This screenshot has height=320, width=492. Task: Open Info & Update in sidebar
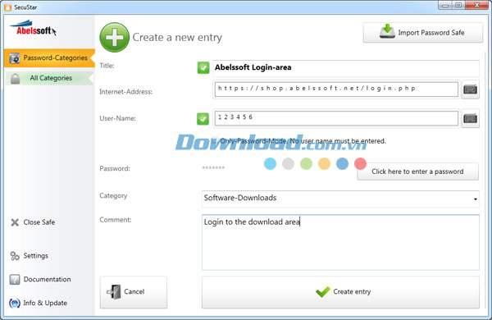(38, 303)
